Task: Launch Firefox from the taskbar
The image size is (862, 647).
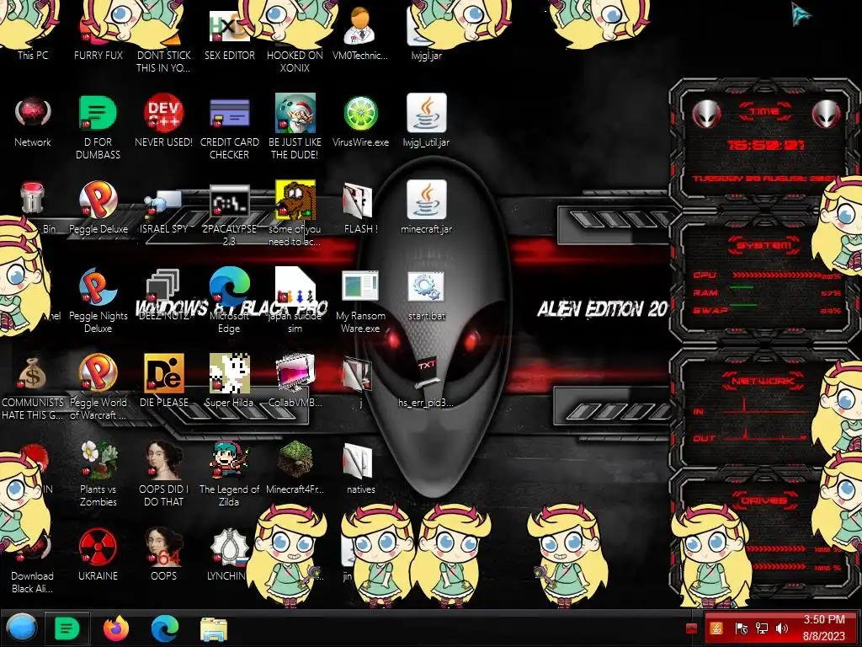Action: 116,628
